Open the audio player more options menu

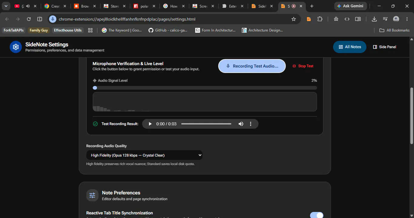pos(251,124)
